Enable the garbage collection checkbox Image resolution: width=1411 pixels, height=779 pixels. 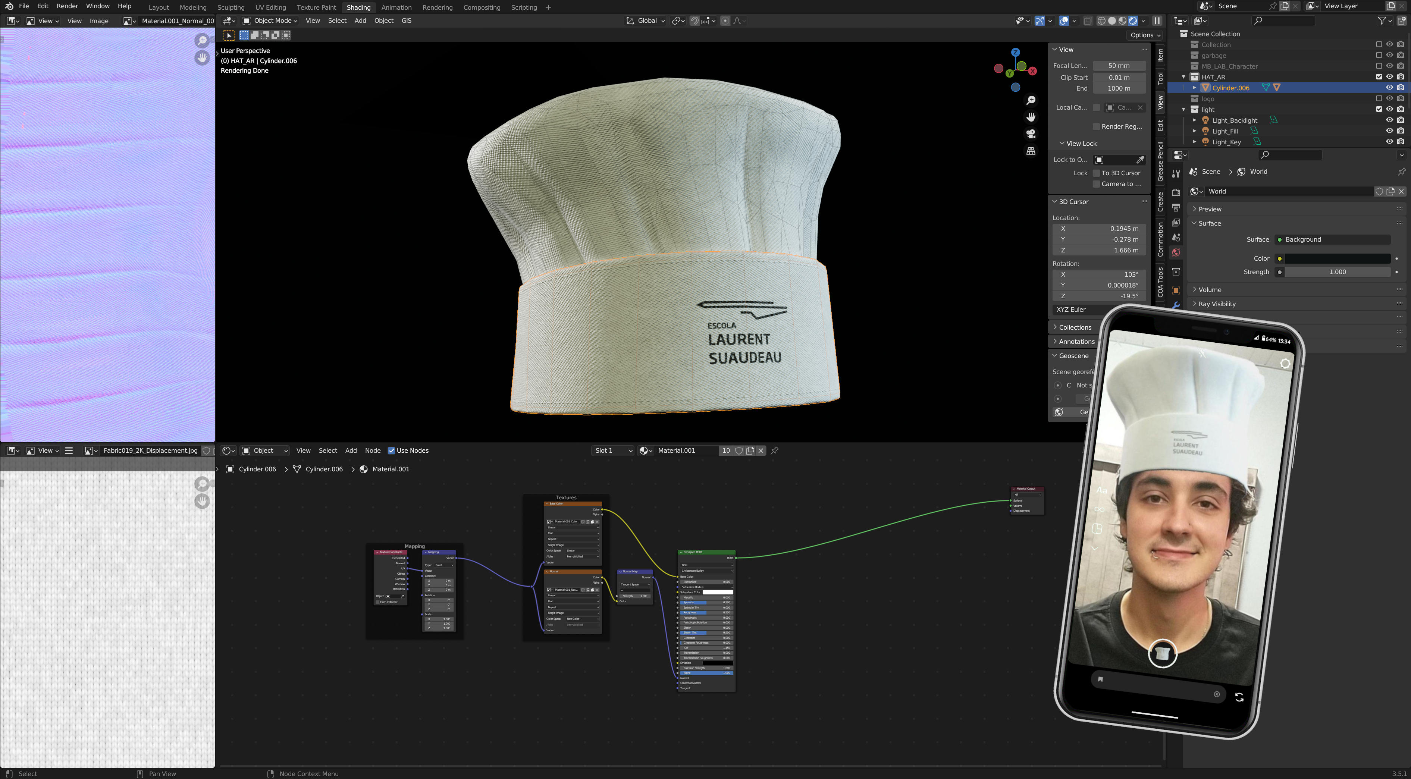click(x=1379, y=55)
